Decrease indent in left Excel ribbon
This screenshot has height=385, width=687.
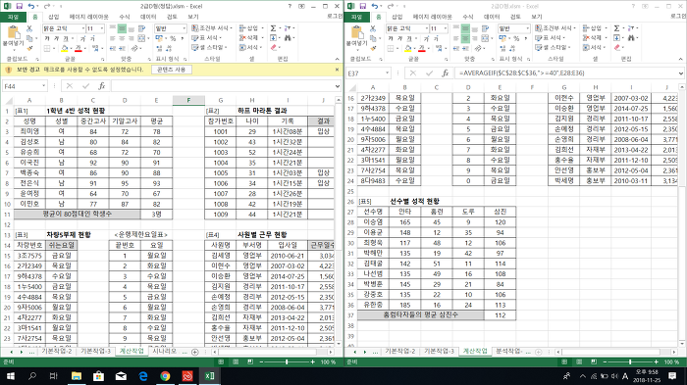pyautogui.click(x=113, y=48)
